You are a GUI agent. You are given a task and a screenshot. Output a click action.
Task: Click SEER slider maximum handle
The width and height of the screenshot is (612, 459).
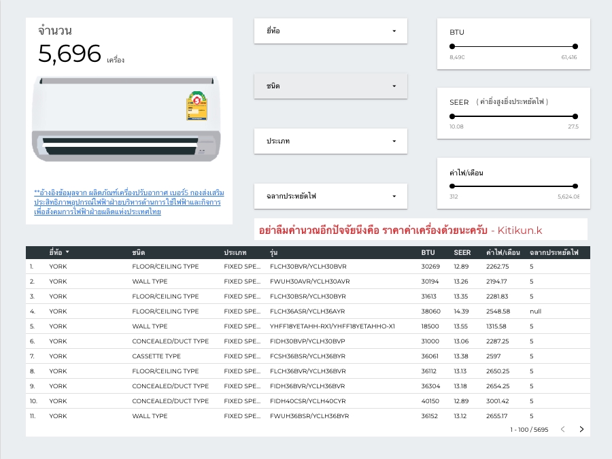coord(575,116)
